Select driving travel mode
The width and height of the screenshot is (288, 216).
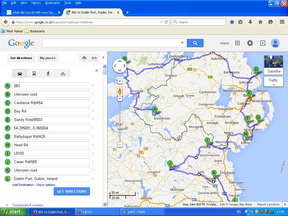20,73
